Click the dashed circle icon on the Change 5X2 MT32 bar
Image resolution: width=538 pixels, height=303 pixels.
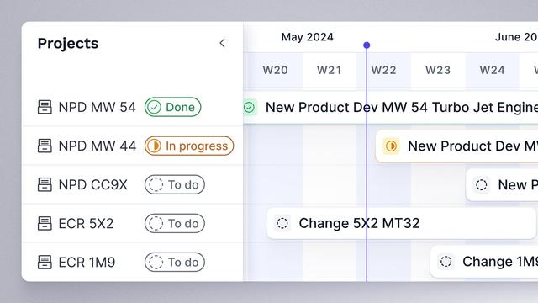282,223
